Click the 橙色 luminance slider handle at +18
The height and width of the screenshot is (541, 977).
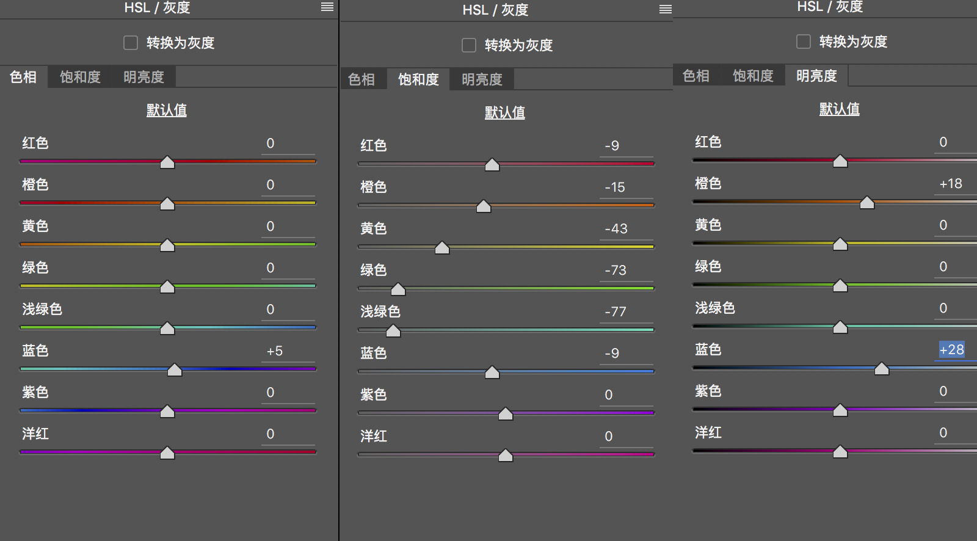click(x=867, y=203)
